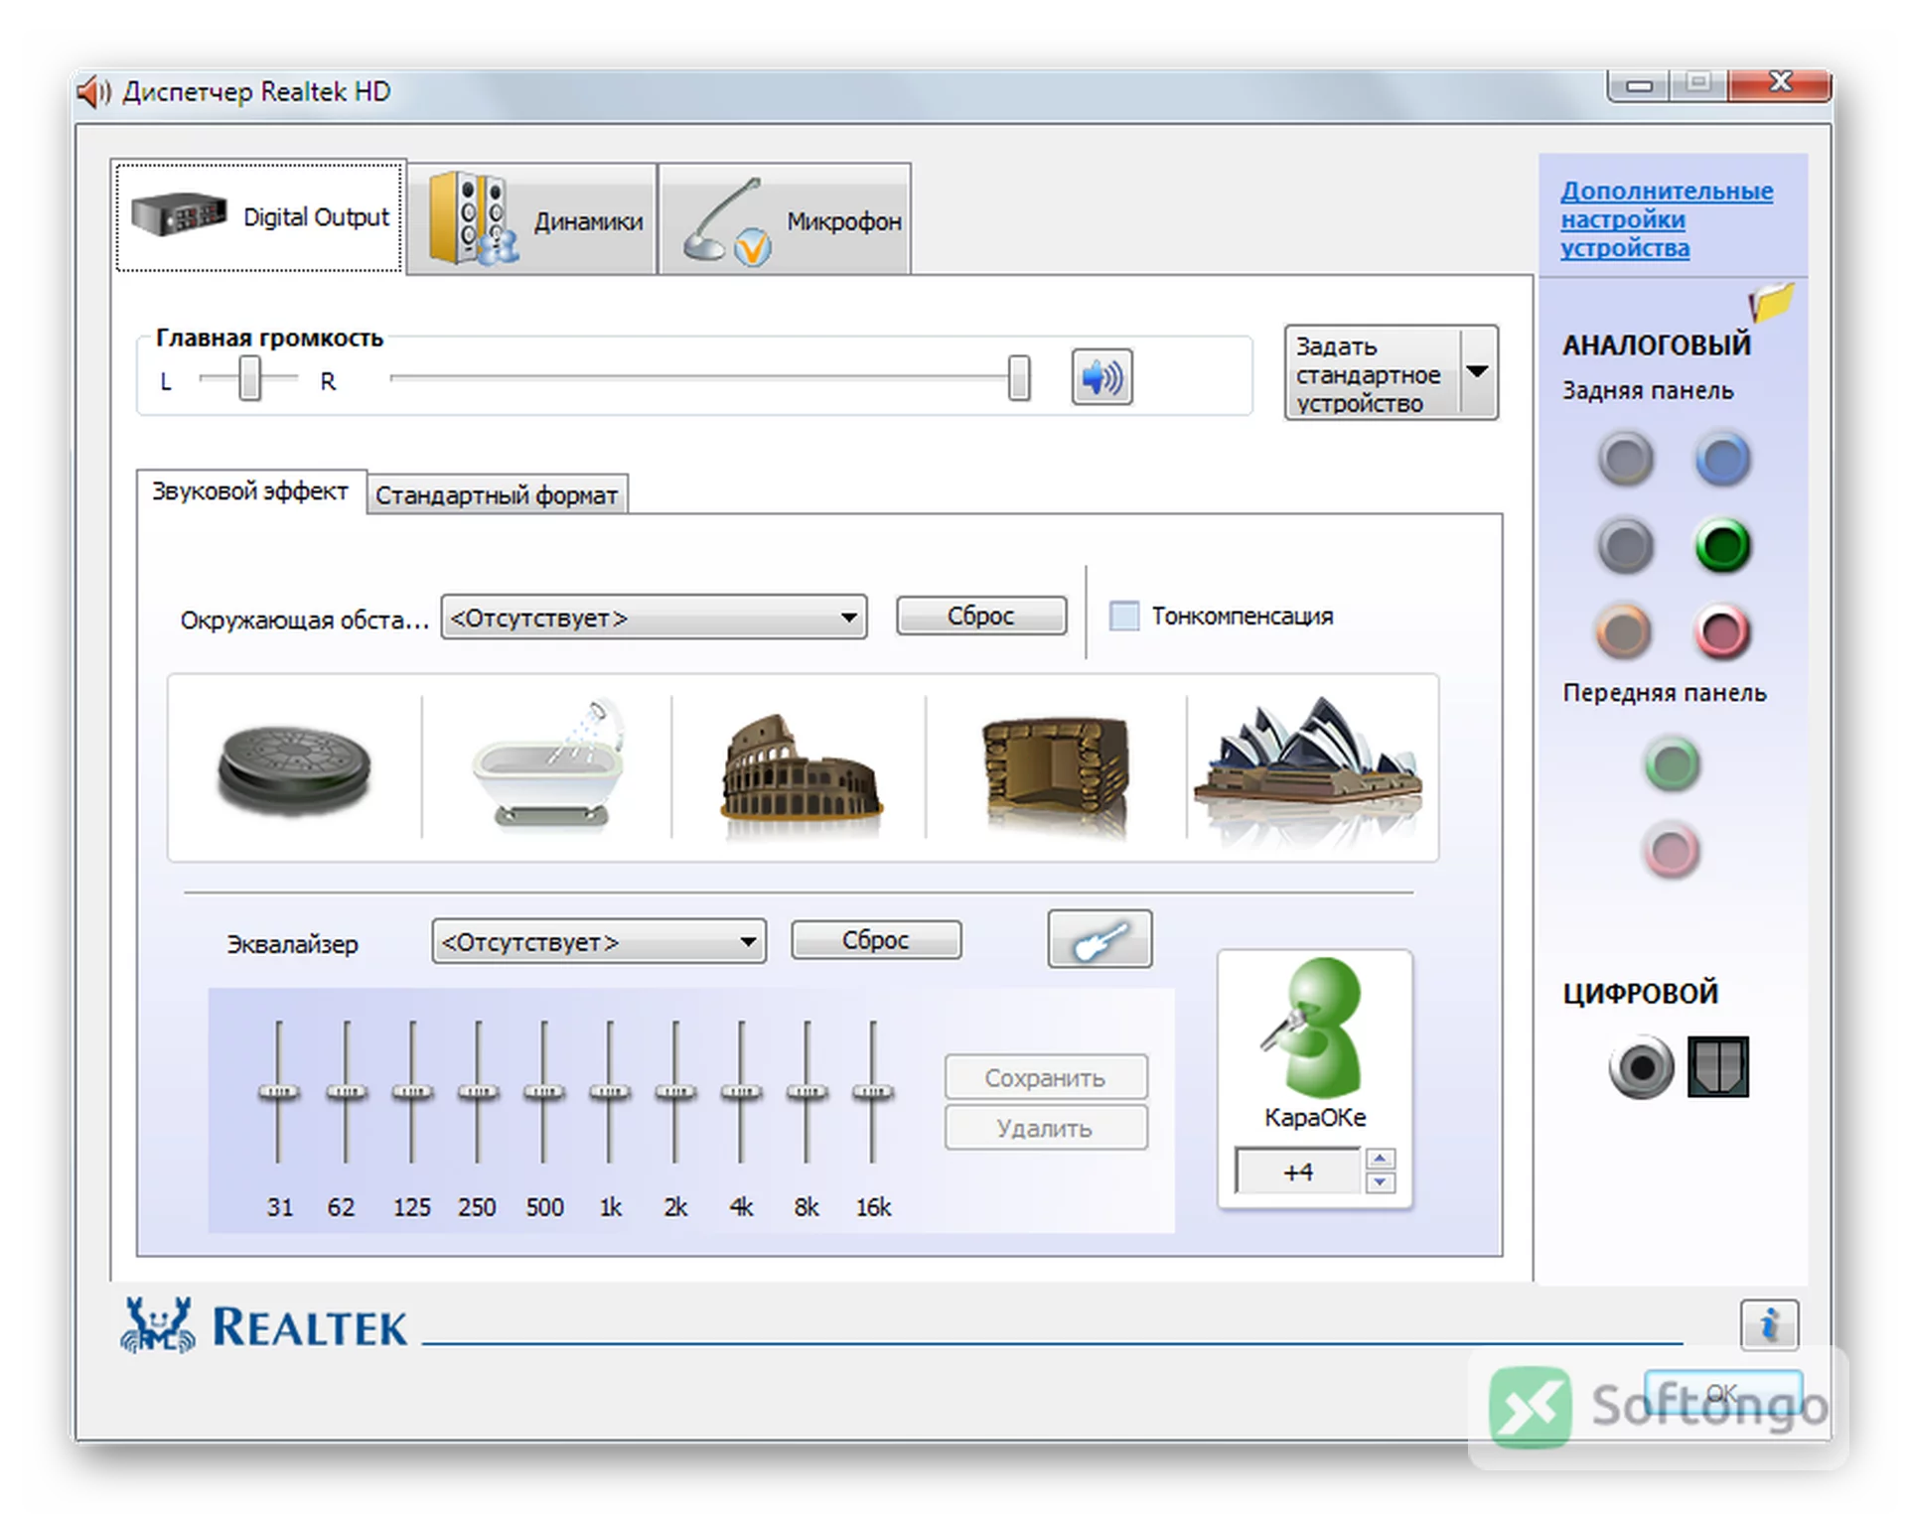Open the information button near Realtek logo

click(1769, 1324)
